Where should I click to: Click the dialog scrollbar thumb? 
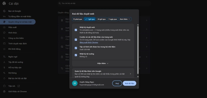point(138,50)
